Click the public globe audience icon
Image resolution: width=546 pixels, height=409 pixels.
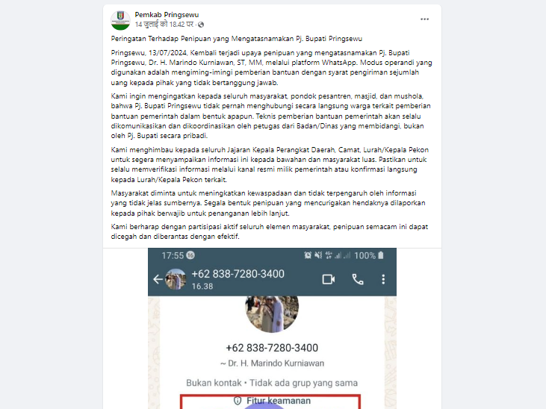201,25
